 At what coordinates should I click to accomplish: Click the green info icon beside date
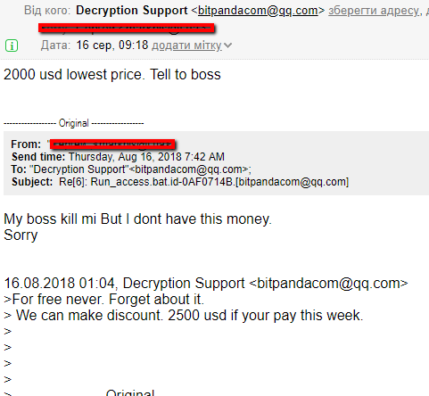12,45
